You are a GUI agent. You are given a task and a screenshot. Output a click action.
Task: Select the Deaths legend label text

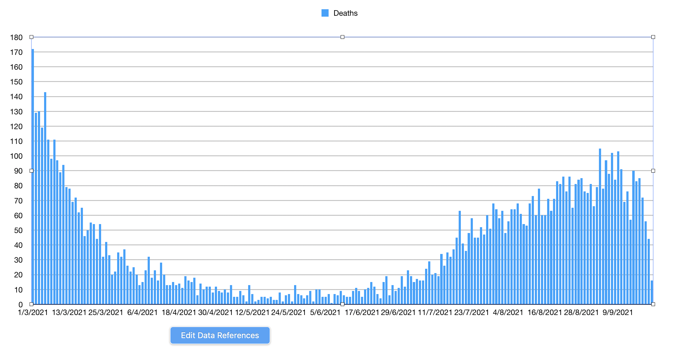point(345,13)
